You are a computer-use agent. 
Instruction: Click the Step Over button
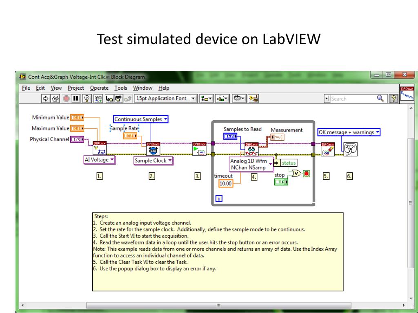[118, 99]
